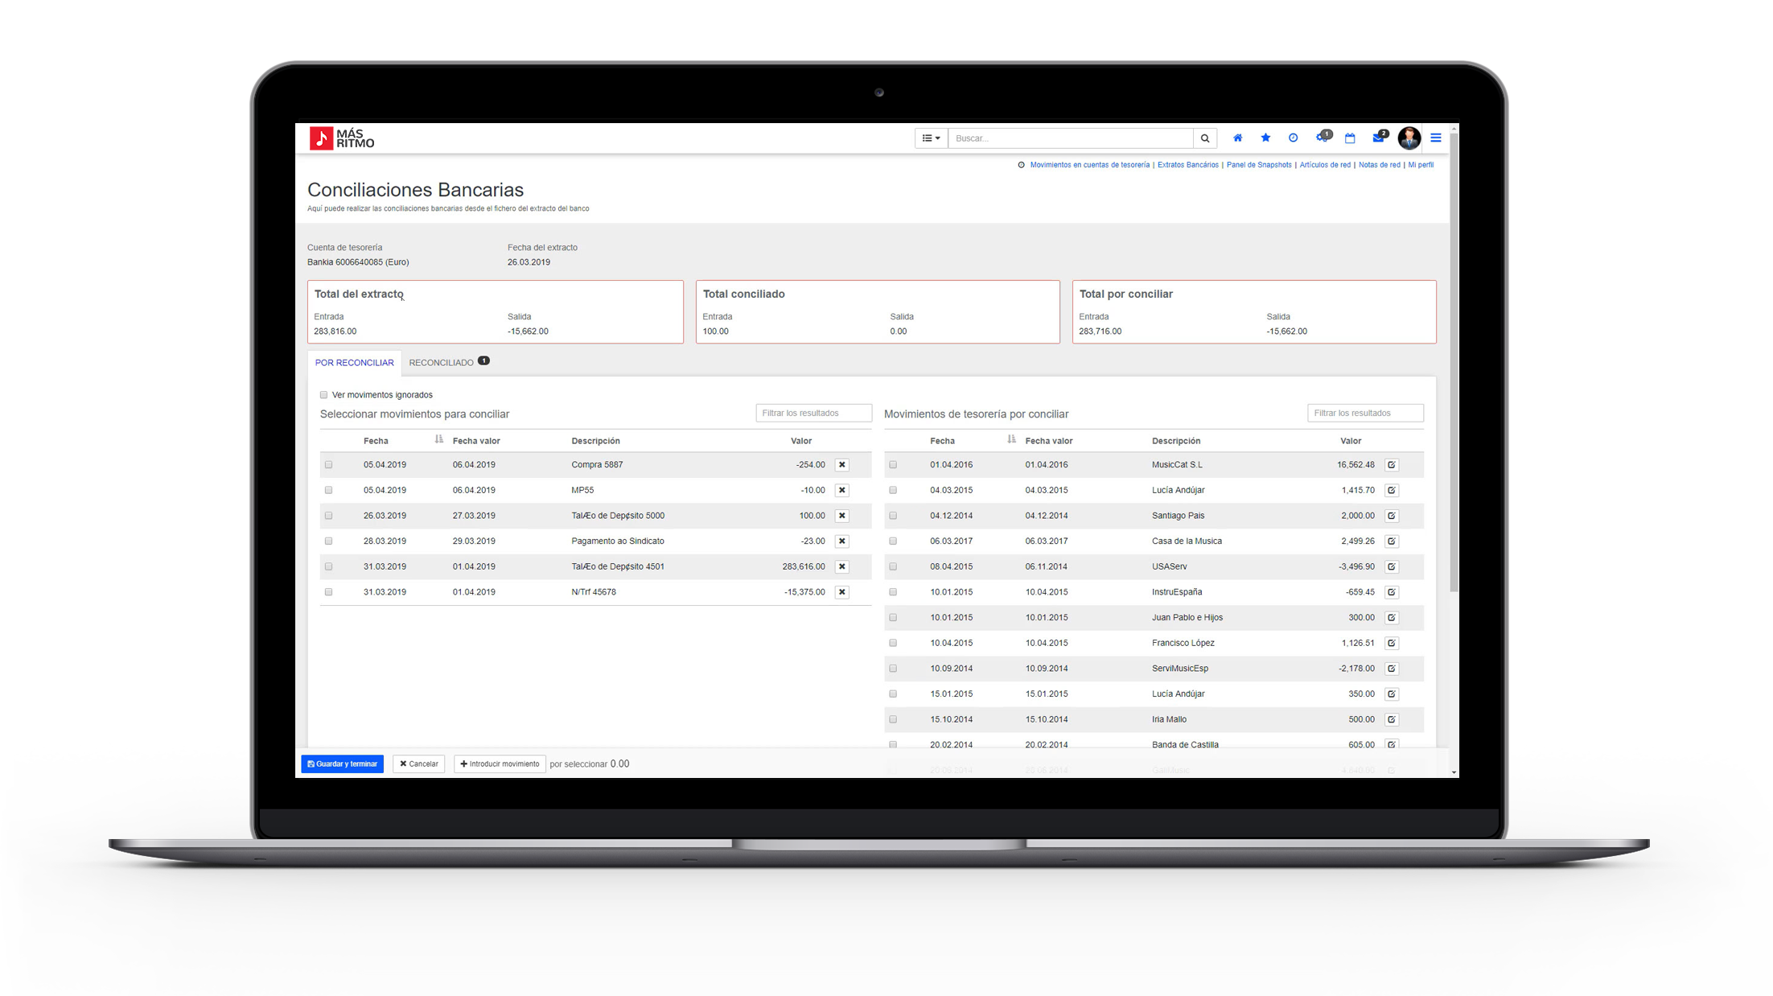Edit the MusicCat S.L treasury movement
Image resolution: width=1773 pixels, height=996 pixels.
tap(1391, 465)
